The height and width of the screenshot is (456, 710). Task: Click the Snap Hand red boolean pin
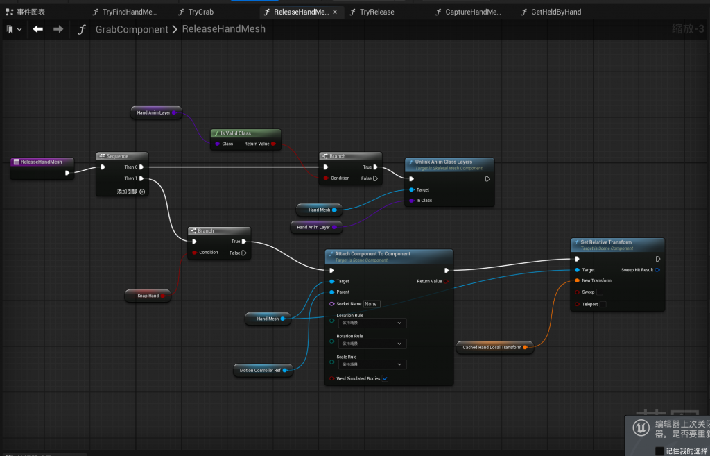(x=163, y=296)
